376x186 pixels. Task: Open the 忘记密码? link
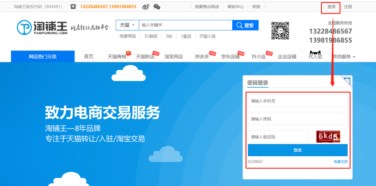pyautogui.click(x=255, y=162)
